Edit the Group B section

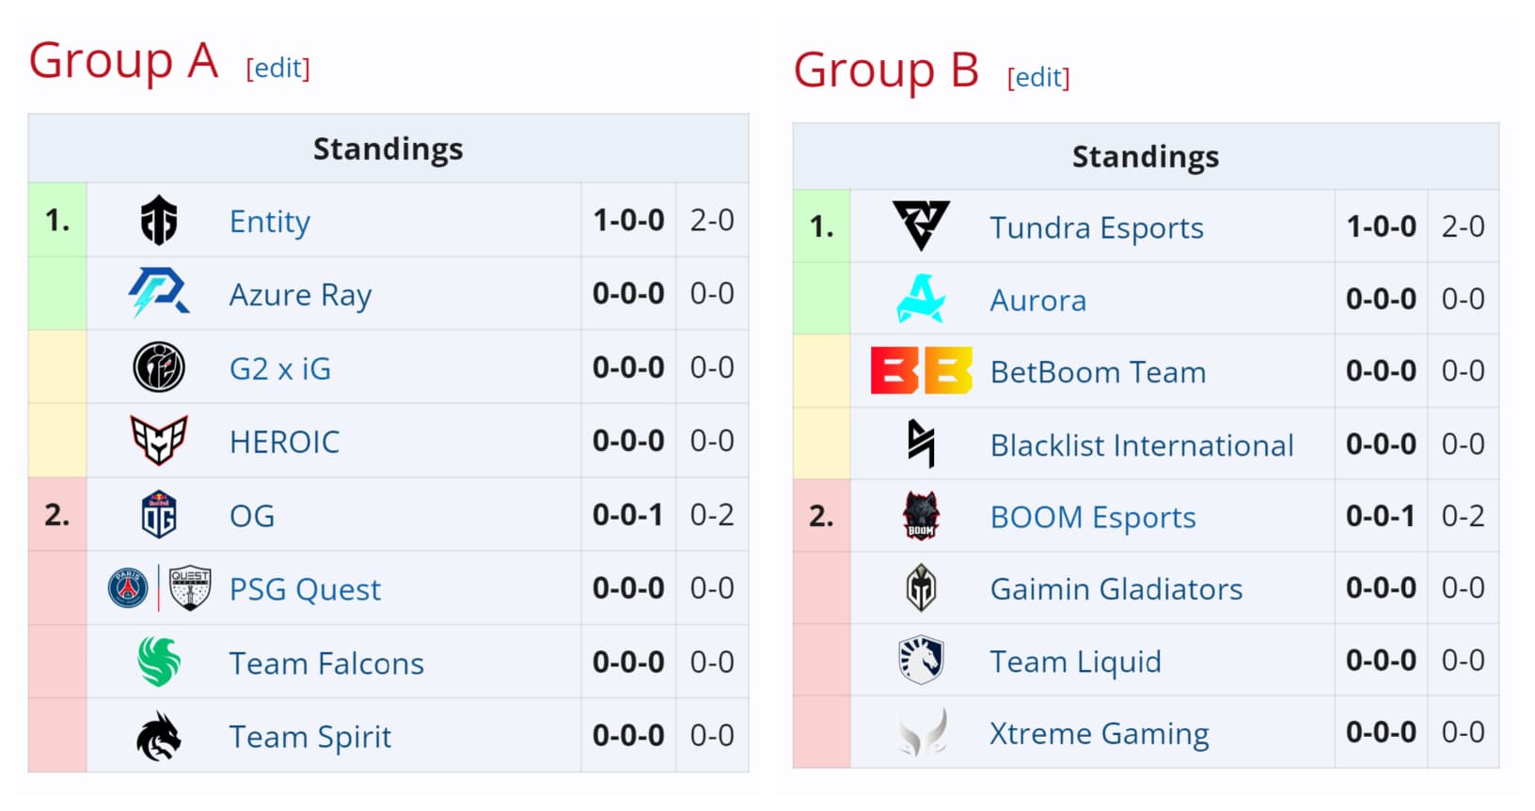coord(1038,77)
